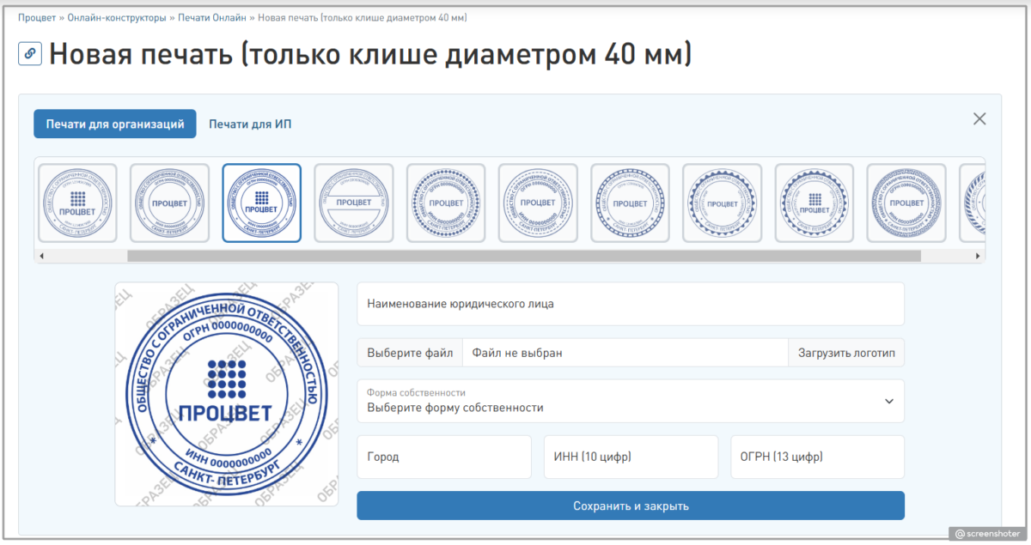1031x545 pixels.
Task: Click Сохранить и закрыть button
Action: click(630, 506)
